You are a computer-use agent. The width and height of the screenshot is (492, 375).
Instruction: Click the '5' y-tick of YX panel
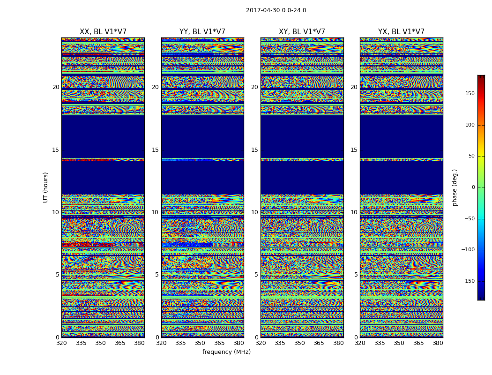[x=356, y=275]
